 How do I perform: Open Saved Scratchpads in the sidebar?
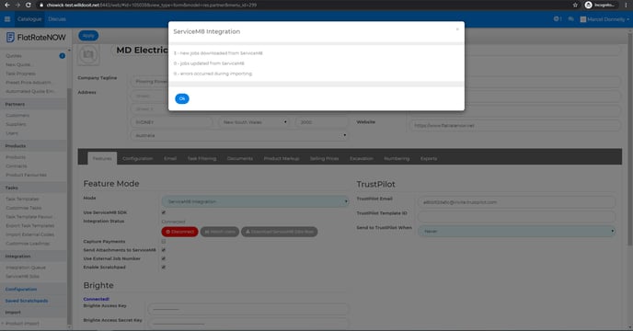pyautogui.click(x=27, y=301)
